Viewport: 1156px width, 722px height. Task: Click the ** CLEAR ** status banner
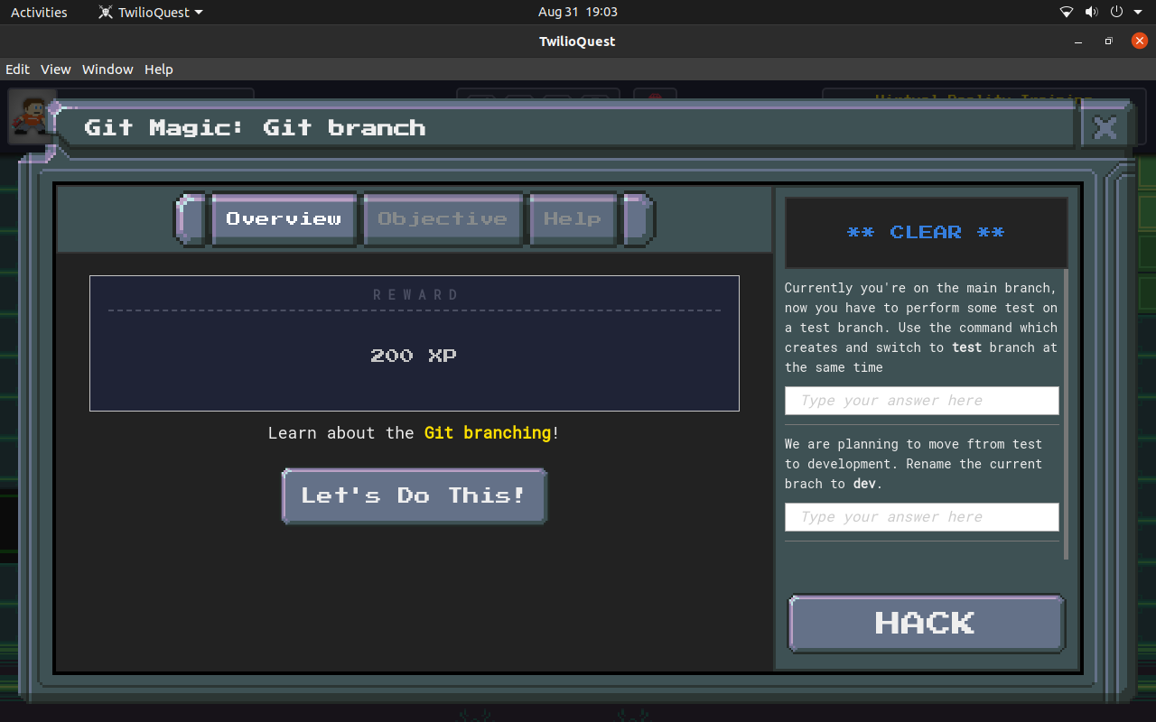click(x=926, y=233)
